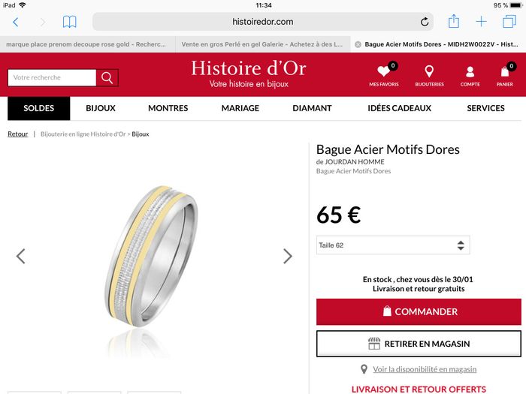Show all Safari tabs overview
Screen dimensions: 526x394
509,22
